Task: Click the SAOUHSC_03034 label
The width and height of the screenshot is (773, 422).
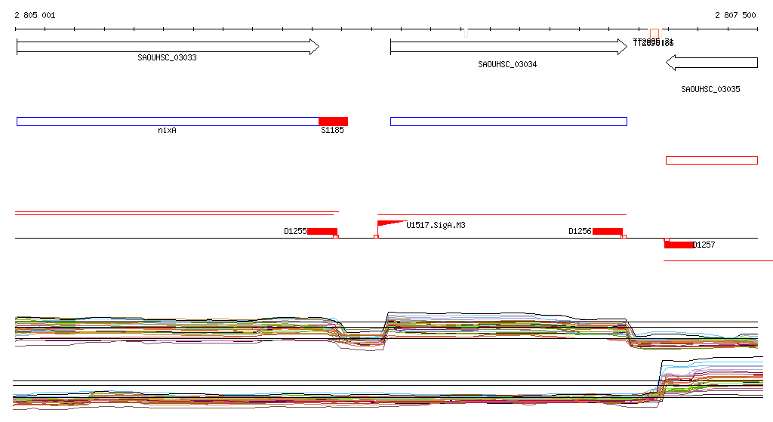Action: pyautogui.click(x=507, y=65)
